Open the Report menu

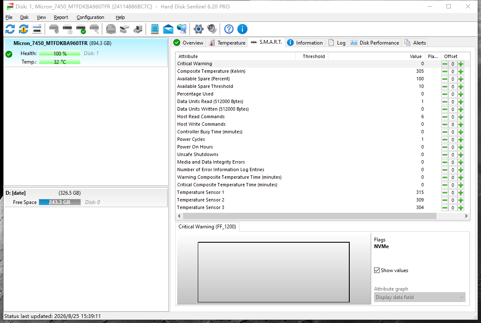click(61, 18)
